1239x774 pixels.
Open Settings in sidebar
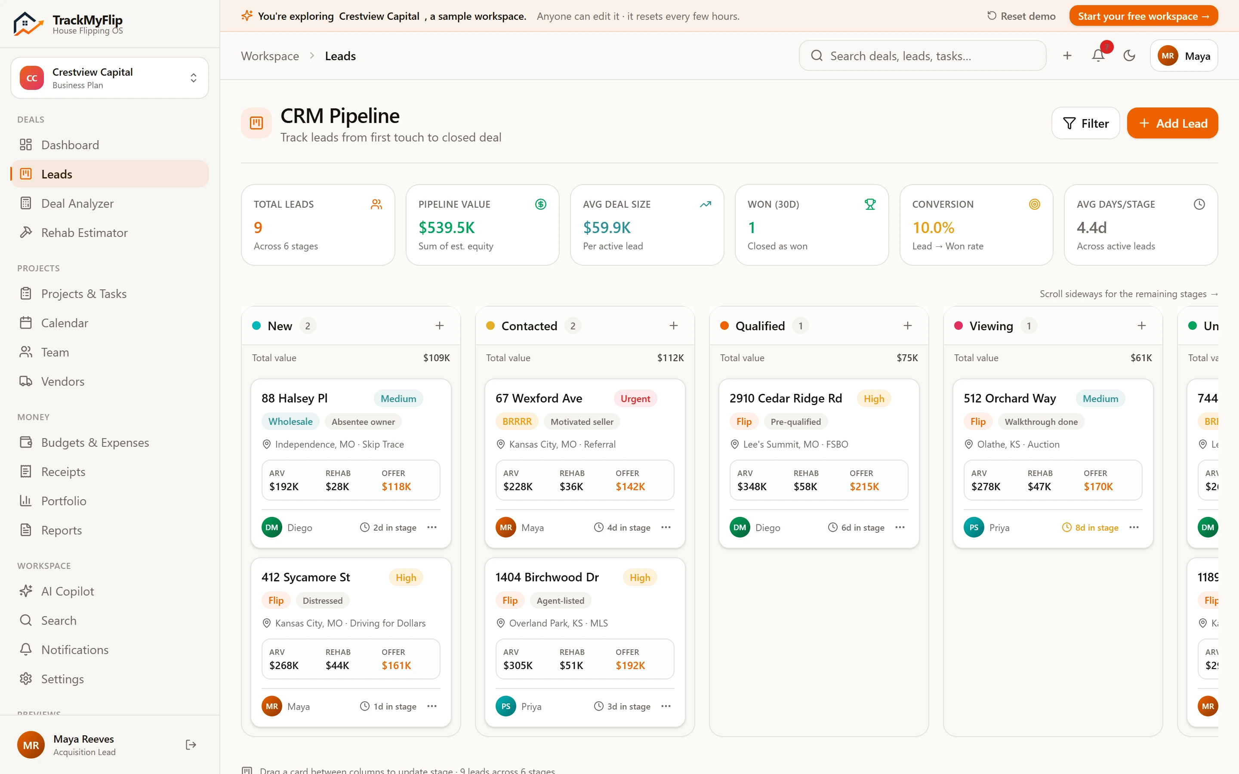pos(110,679)
